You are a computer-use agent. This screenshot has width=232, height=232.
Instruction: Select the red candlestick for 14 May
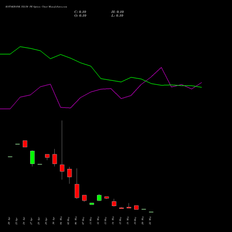pyautogui.click(x=114, y=204)
